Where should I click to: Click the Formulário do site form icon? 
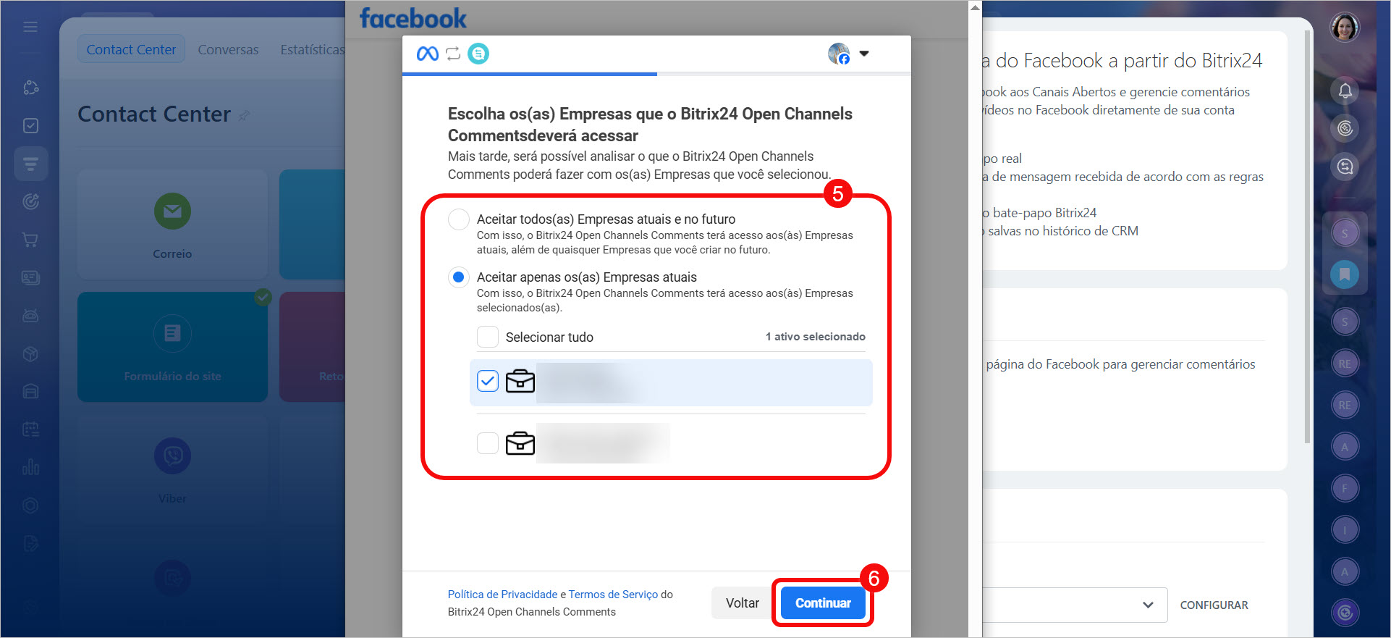coord(172,333)
